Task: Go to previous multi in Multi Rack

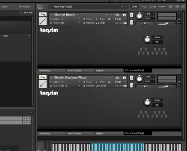Action: [x=122, y=7]
